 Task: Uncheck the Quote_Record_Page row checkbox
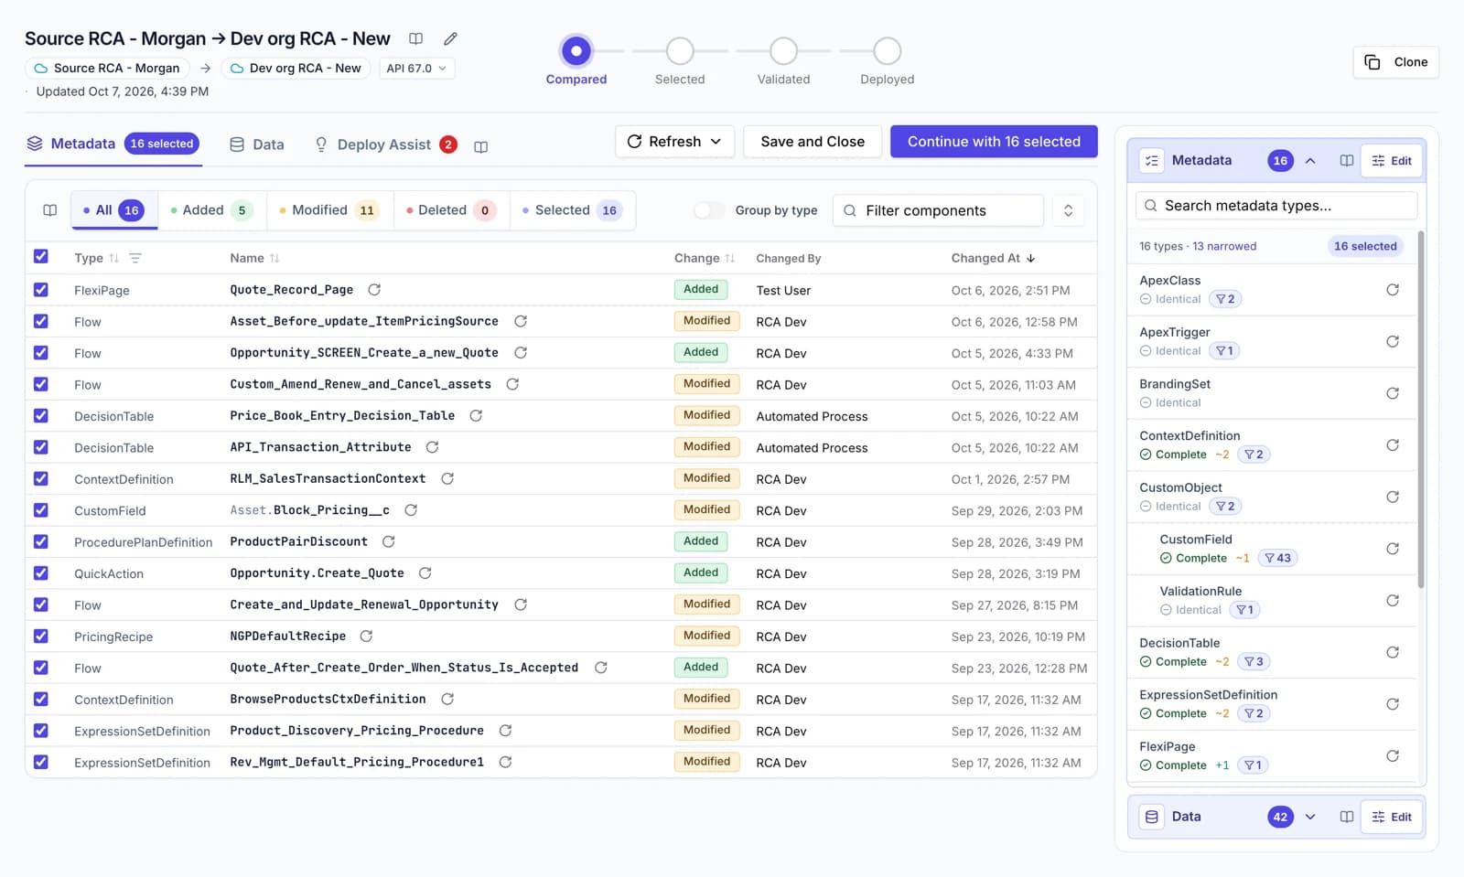[41, 290]
